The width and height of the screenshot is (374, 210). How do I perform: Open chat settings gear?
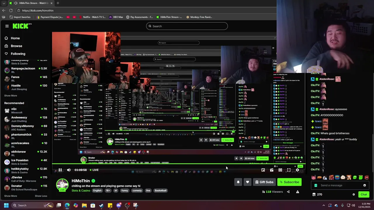coord(354,195)
